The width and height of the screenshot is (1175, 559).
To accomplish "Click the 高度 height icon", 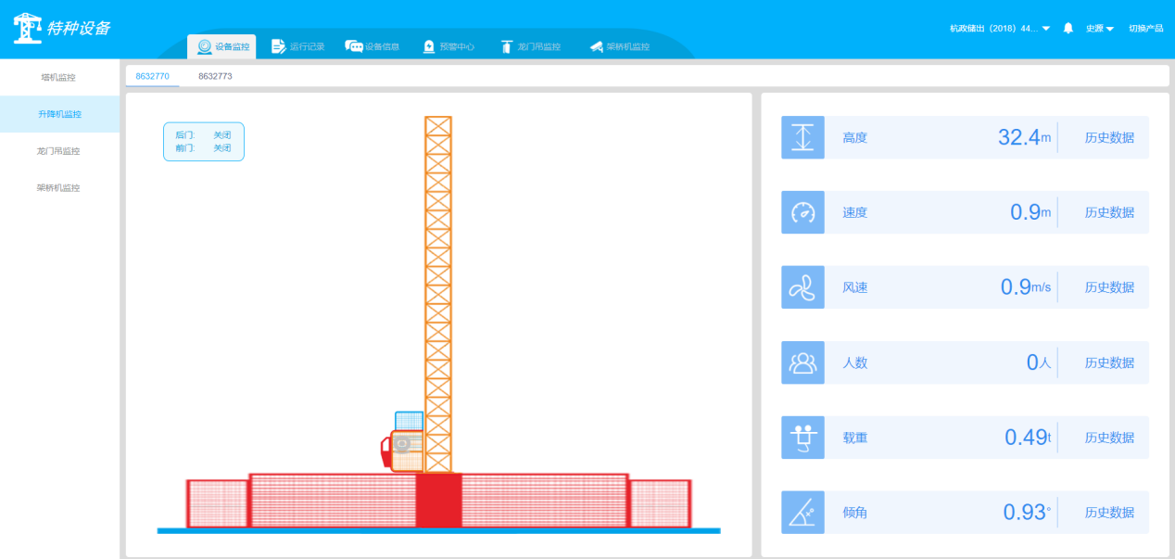I will 802,138.
